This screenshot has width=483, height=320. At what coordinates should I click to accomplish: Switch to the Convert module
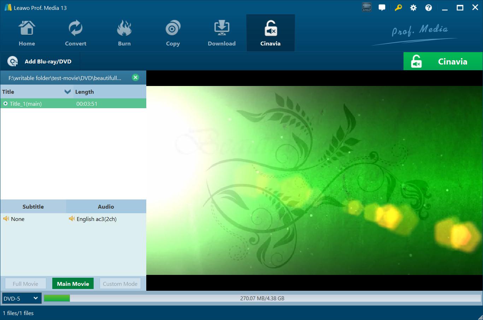point(76,33)
